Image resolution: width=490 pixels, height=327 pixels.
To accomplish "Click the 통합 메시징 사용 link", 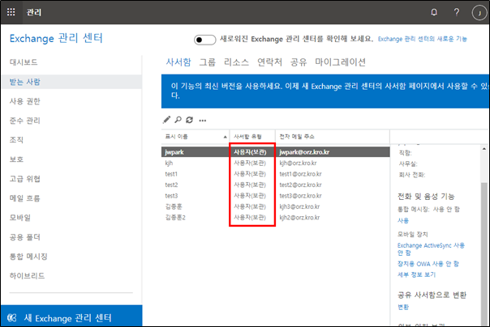I will pos(403,221).
